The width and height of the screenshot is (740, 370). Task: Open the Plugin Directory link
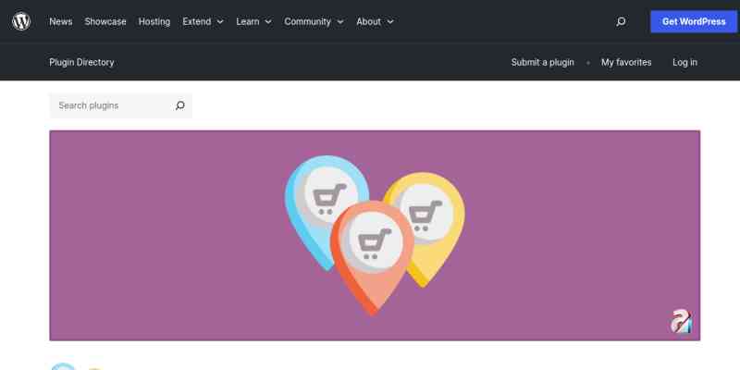pos(81,62)
